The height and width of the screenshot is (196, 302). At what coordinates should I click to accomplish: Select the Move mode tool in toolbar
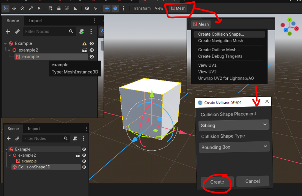[14, 8]
